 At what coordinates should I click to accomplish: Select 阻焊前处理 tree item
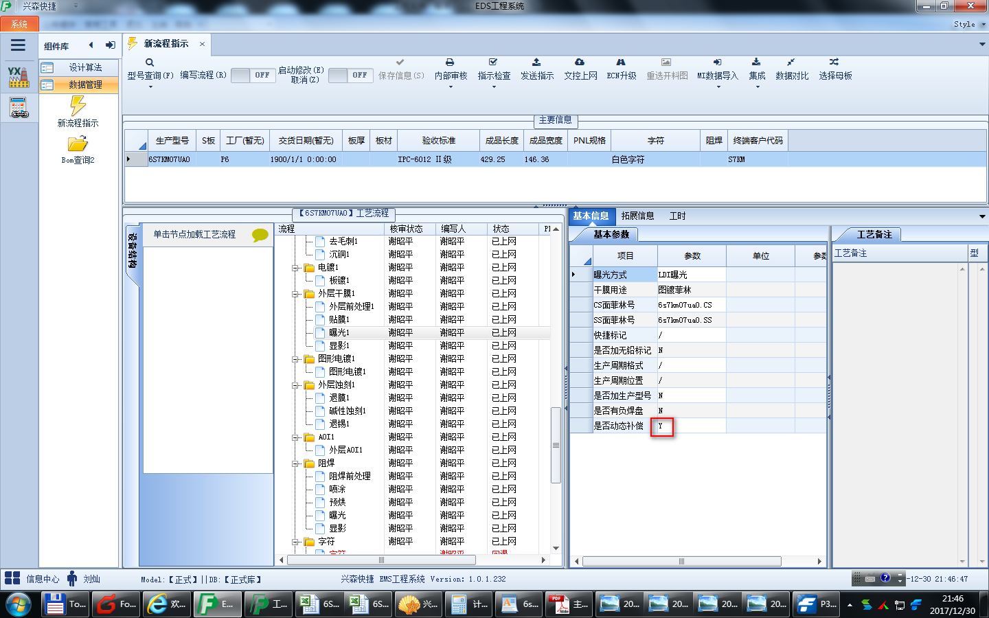pos(349,477)
